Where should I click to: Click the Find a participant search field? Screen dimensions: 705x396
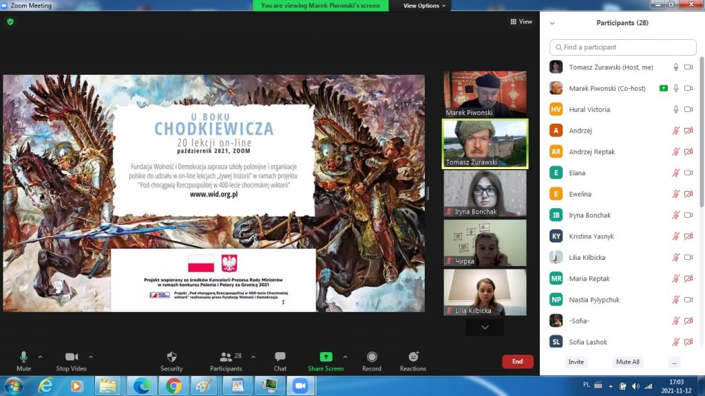[623, 47]
